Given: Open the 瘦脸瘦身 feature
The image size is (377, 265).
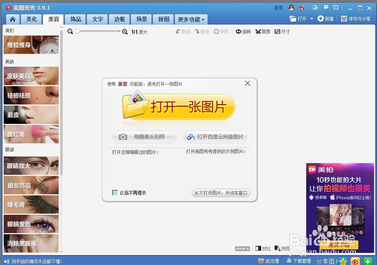Looking at the screenshot, I should point(31,45).
